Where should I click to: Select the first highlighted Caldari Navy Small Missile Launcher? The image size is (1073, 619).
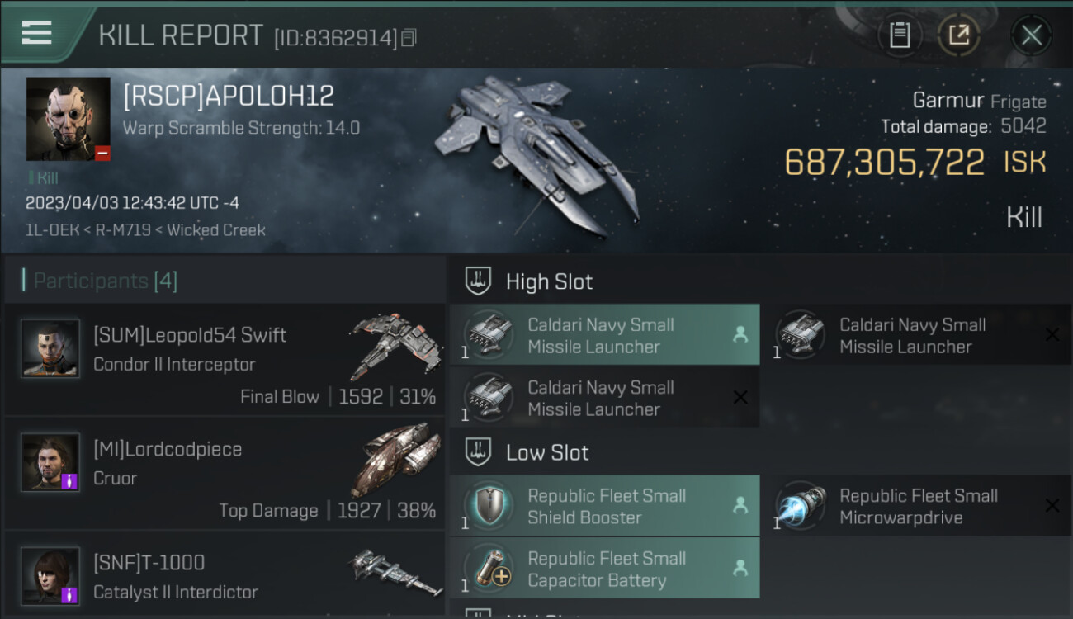605,335
